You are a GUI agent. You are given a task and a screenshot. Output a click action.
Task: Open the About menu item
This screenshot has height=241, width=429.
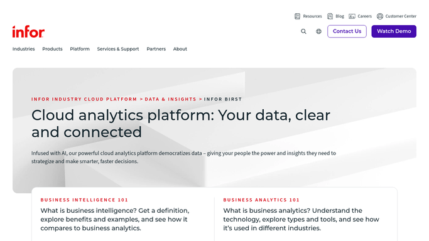(x=180, y=49)
